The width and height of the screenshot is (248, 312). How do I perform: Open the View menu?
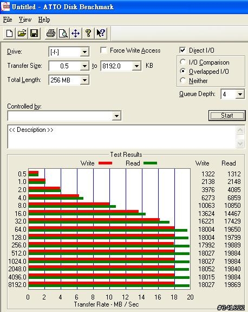(25, 20)
